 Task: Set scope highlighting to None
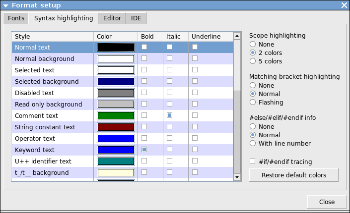click(253, 45)
